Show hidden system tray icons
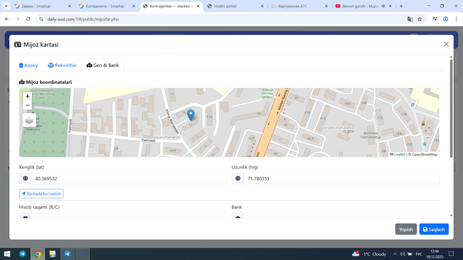This screenshot has height=260, width=463. 395,254
